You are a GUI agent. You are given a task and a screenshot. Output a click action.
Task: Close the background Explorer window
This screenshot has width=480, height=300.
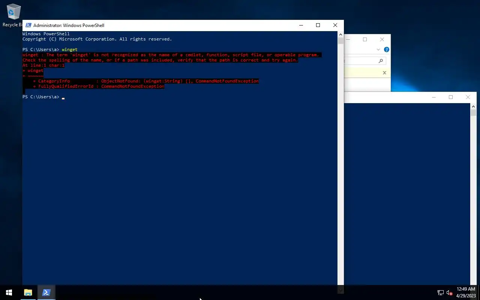click(x=382, y=39)
